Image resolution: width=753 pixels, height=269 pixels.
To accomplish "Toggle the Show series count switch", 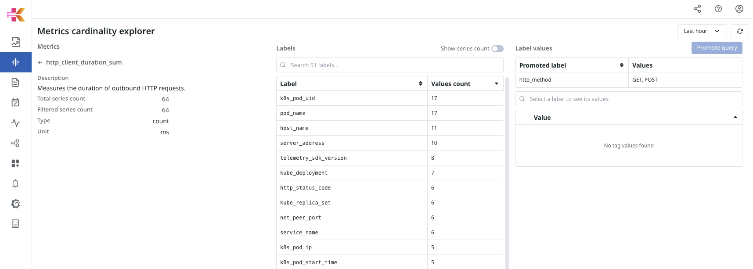I will point(497,49).
